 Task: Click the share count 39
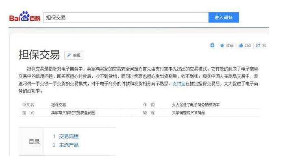264,46
